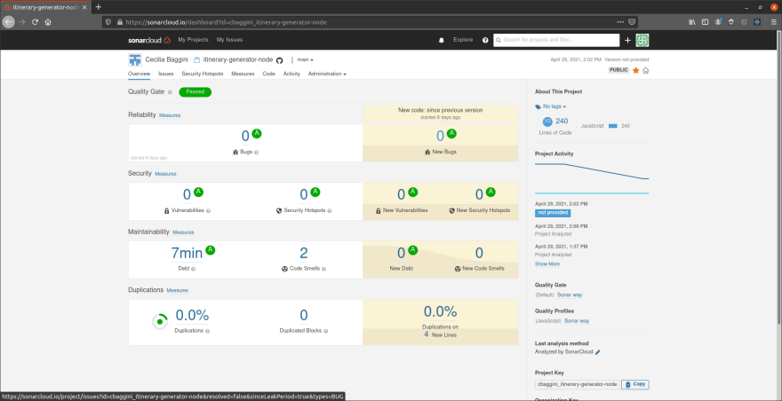Click the plus icon beside the search box
The width and height of the screenshot is (782, 401).
point(628,40)
